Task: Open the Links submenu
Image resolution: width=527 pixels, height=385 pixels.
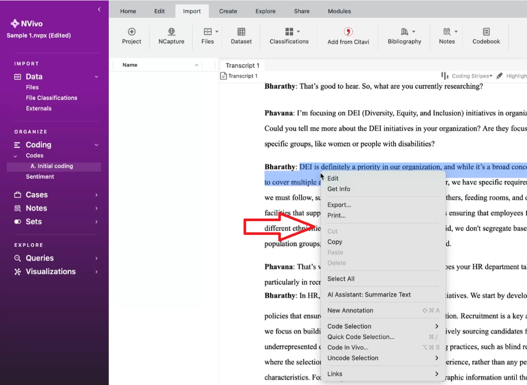Action: [383, 374]
